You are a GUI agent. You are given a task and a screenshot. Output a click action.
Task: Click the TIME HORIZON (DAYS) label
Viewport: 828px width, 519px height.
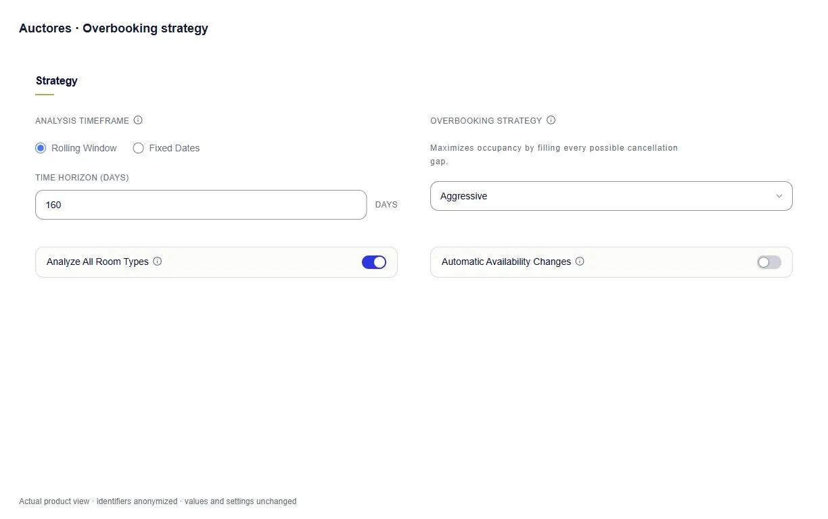click(x=82, y=178)
